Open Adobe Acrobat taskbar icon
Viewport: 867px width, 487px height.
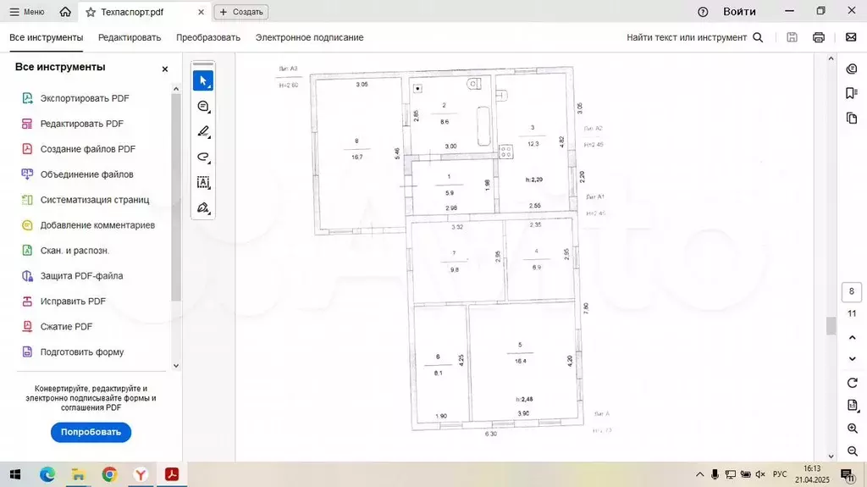tap(171, 474)
